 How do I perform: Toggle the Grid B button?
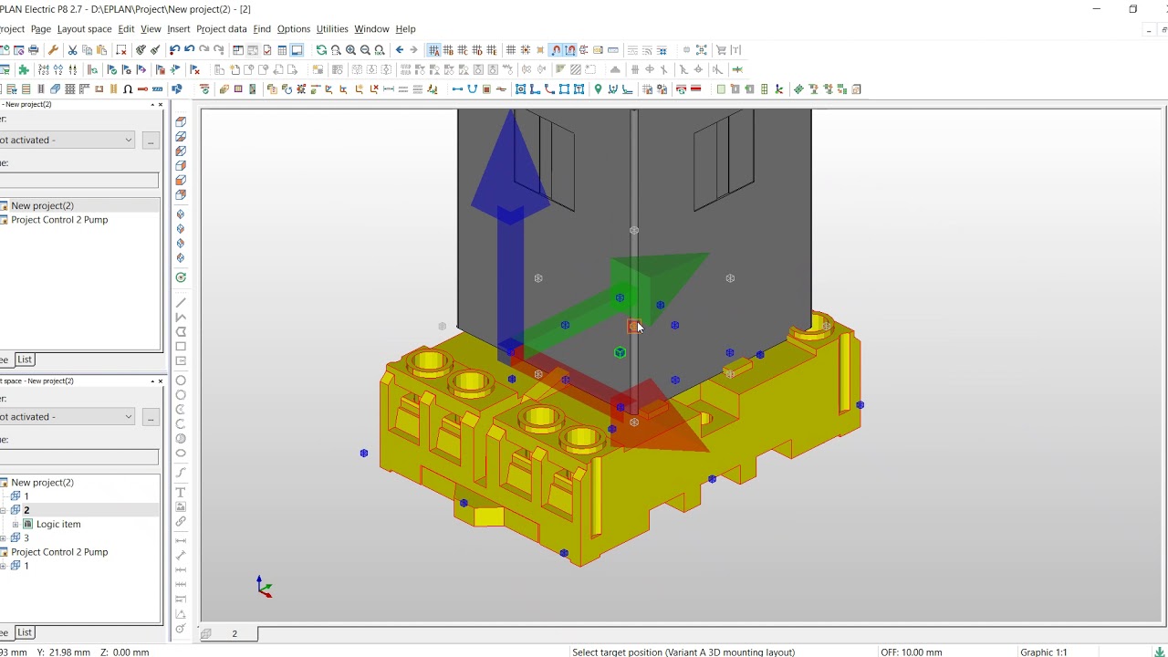tap(448, 50)
